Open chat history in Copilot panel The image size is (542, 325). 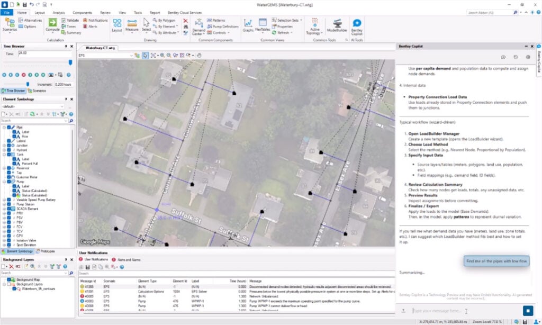516,57
